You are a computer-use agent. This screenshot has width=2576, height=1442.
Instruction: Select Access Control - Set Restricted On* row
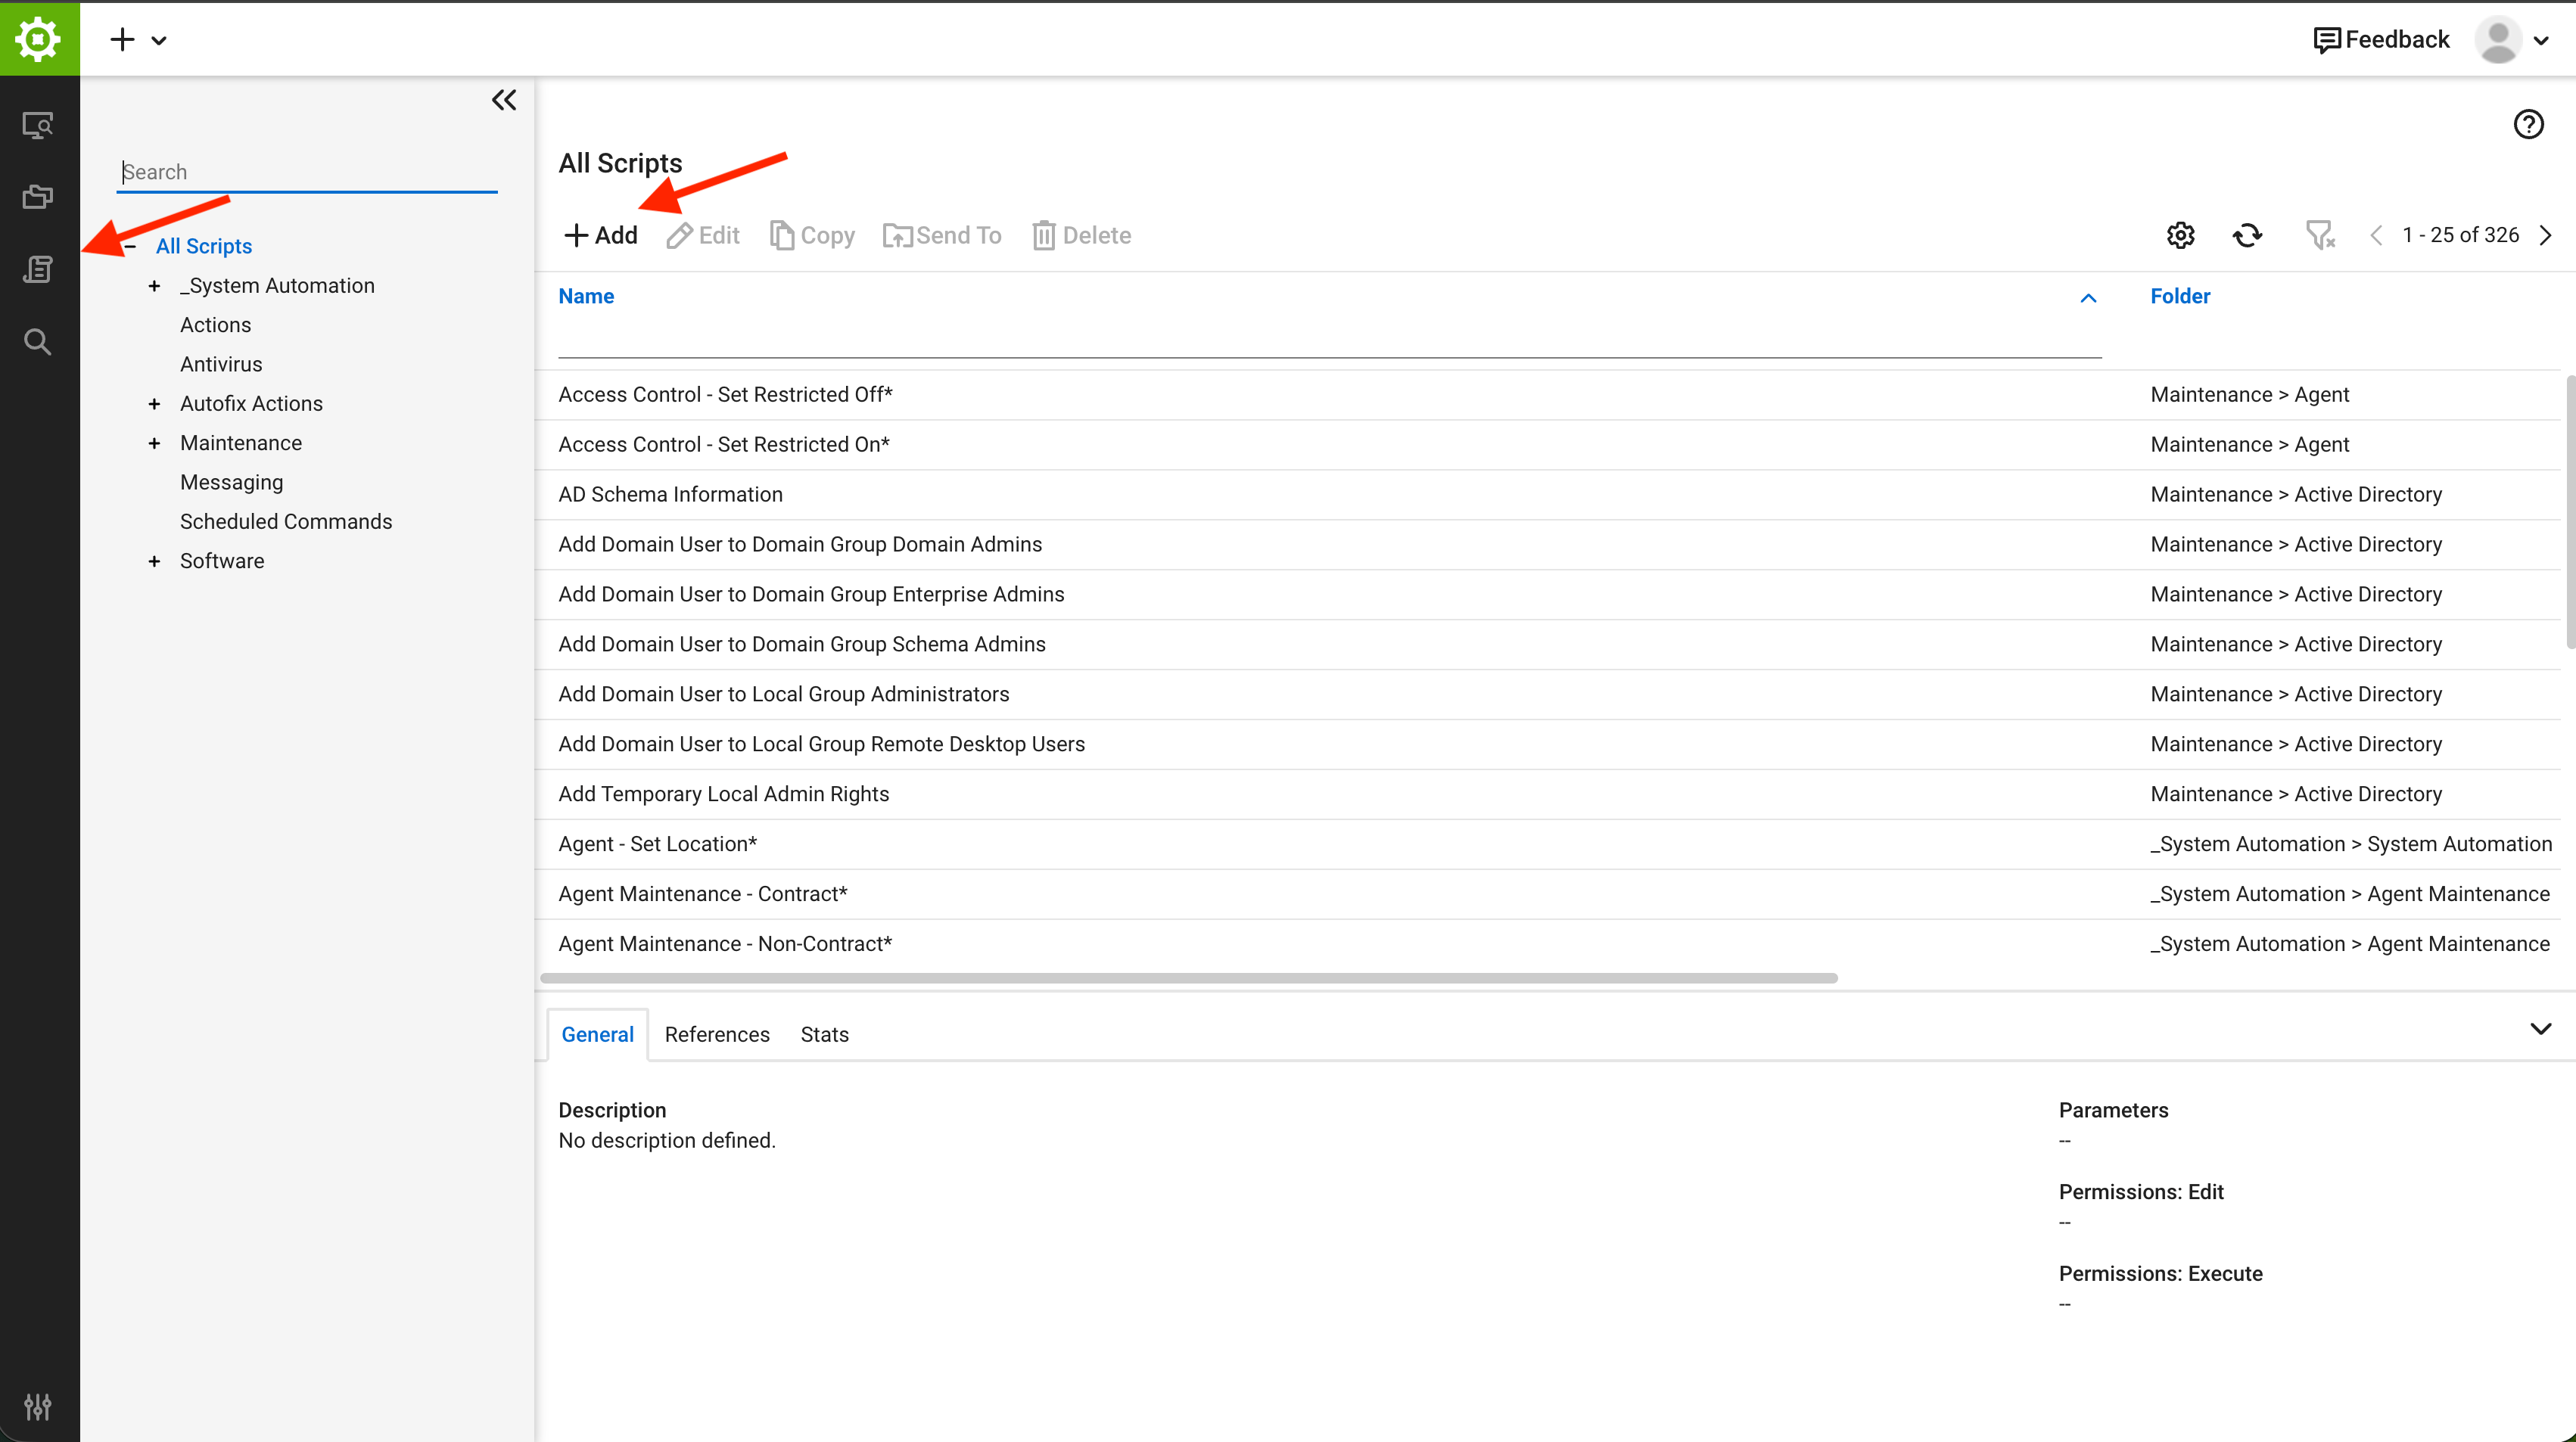click(x=1547, y=445)
